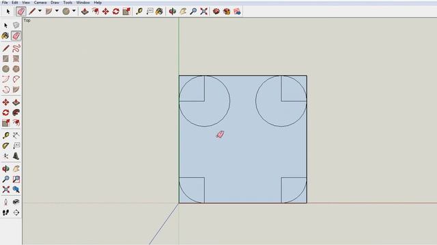Choose the 3 Point Arc tool
The height and width of the screenshot is (245, 437).
pyautogui.click(x=5, y=89)
